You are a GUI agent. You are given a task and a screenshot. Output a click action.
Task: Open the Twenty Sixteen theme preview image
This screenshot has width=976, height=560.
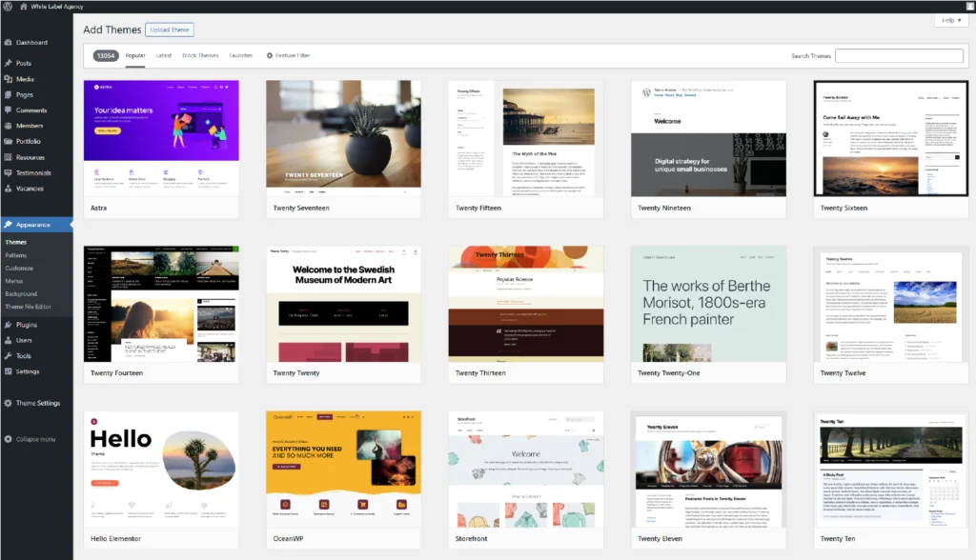coord(891,138)
